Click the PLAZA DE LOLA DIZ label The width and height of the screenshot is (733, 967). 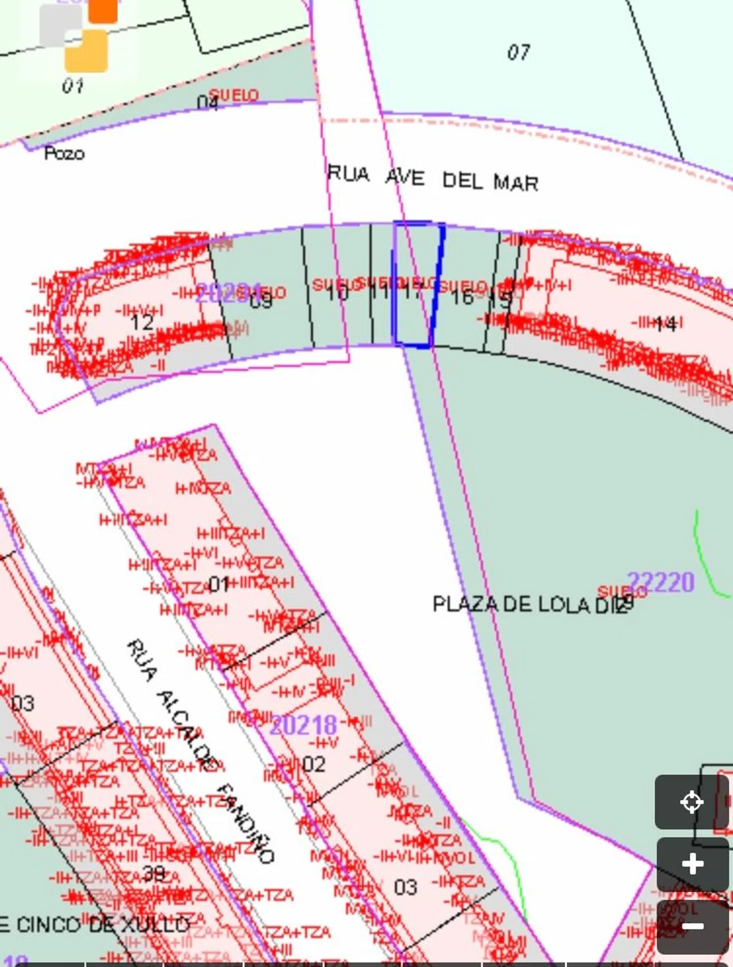(x=528, y=605)
